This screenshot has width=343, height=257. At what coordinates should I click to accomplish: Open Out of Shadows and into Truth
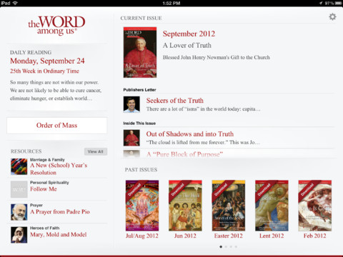(190, 134)
